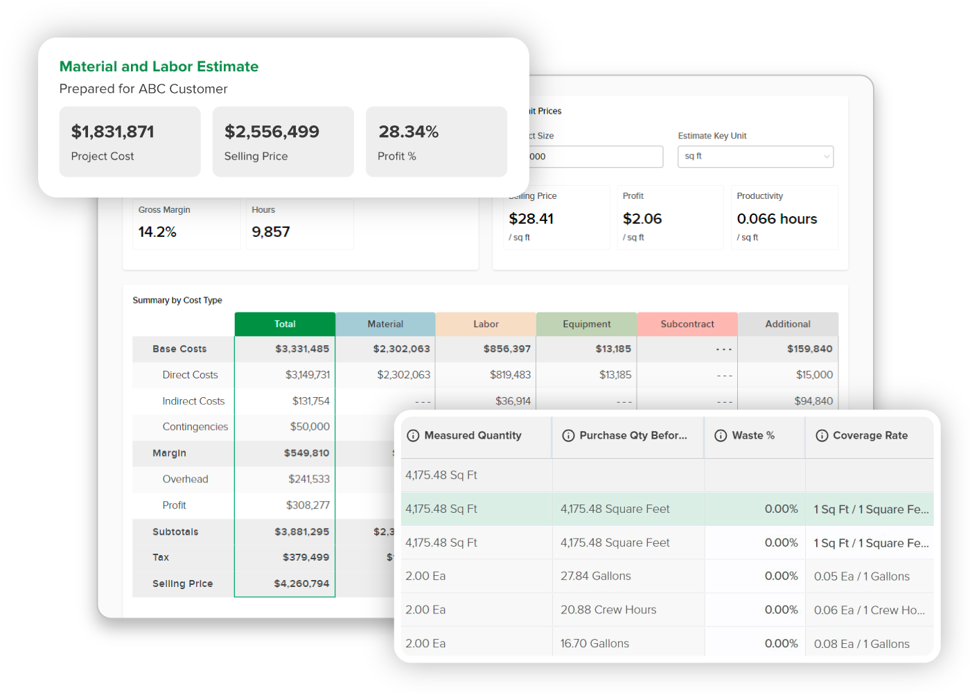This screenshot has width=970, height=693.
Task: Click the sq ft dropdown chevron
Action: 827,157
